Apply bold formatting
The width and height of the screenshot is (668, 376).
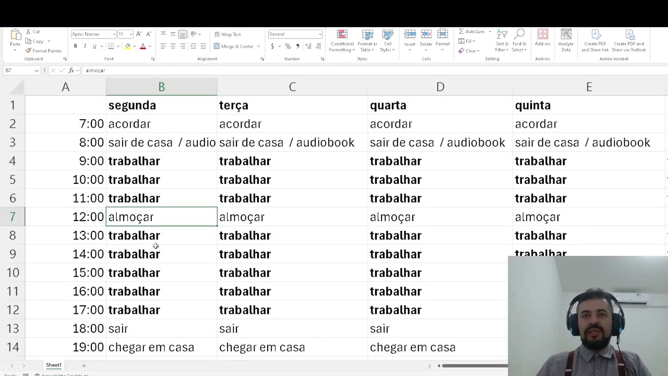(76, 46)
